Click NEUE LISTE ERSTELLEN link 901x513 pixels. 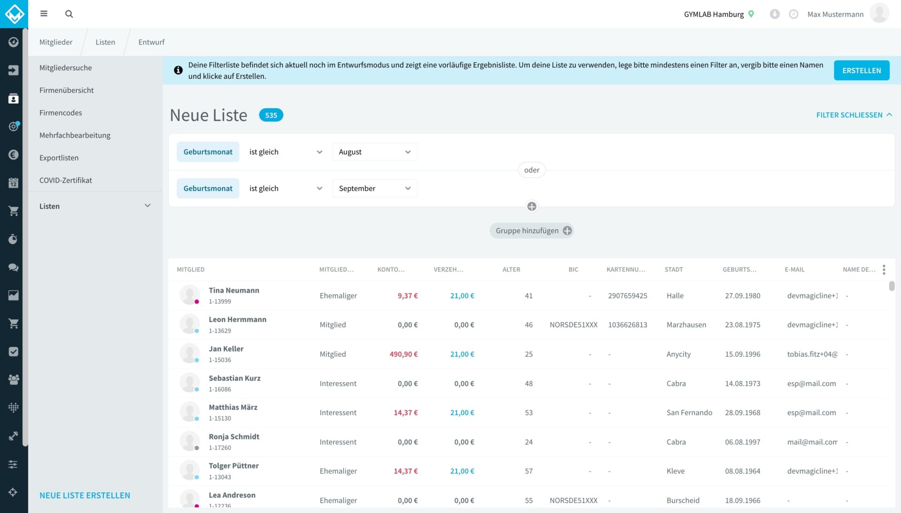click(x=84, y=495)
